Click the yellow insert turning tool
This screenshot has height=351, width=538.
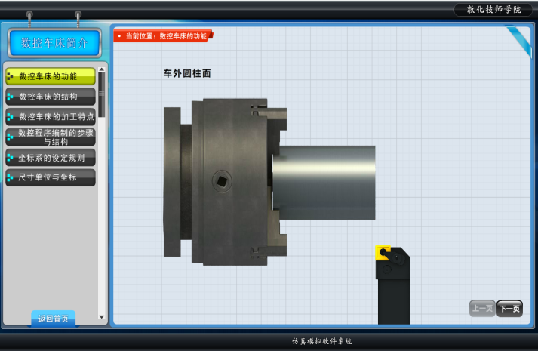click(x=383, y=253)
